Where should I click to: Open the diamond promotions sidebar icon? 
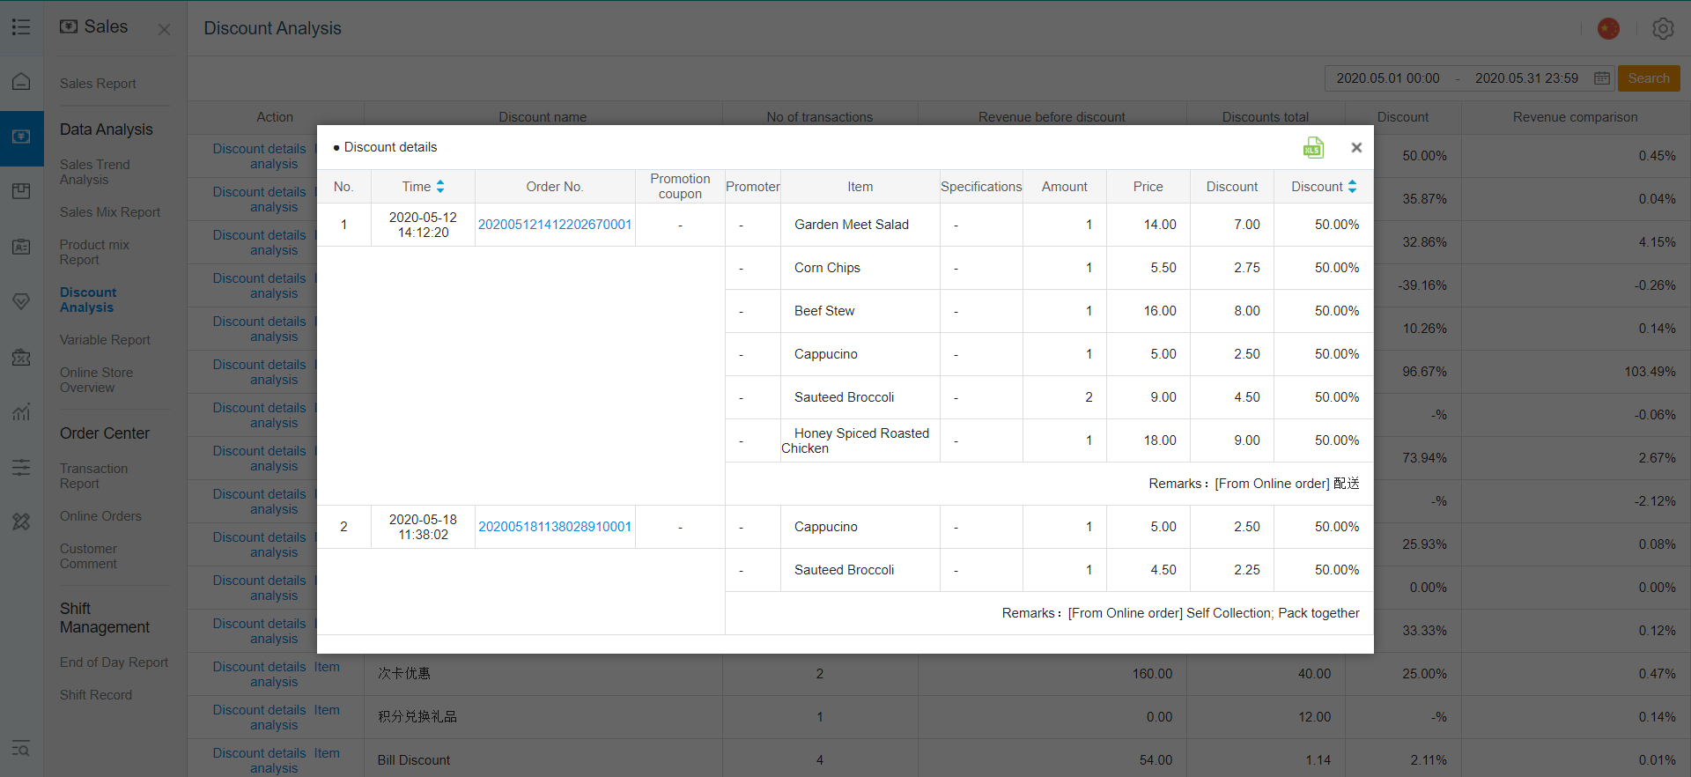pyautogui.click(x=21, y=301)
